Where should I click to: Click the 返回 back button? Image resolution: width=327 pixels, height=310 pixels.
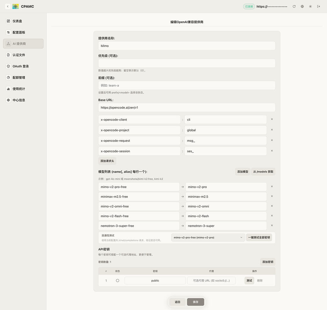178,302
